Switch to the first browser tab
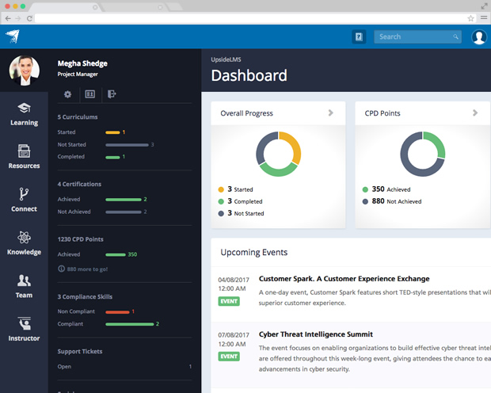 [x=64, y=7]
